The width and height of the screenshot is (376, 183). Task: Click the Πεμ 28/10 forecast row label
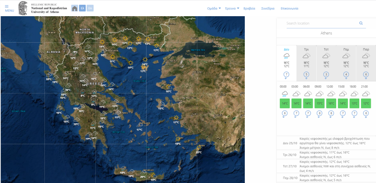[x=290, y=178]
